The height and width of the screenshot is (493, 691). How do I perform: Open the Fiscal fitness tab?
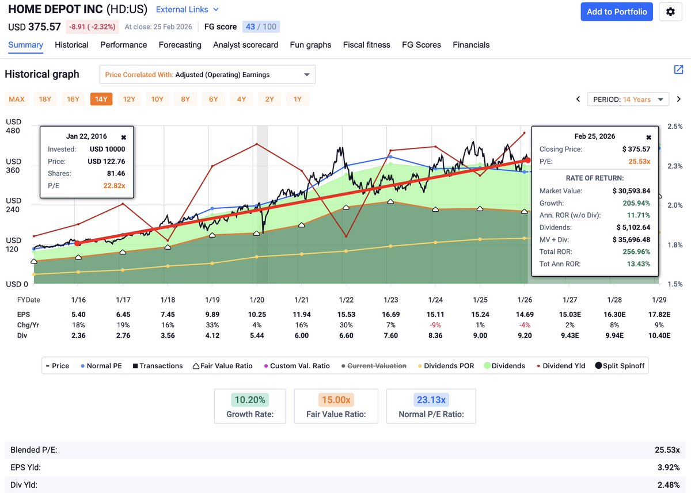(366, 45)
